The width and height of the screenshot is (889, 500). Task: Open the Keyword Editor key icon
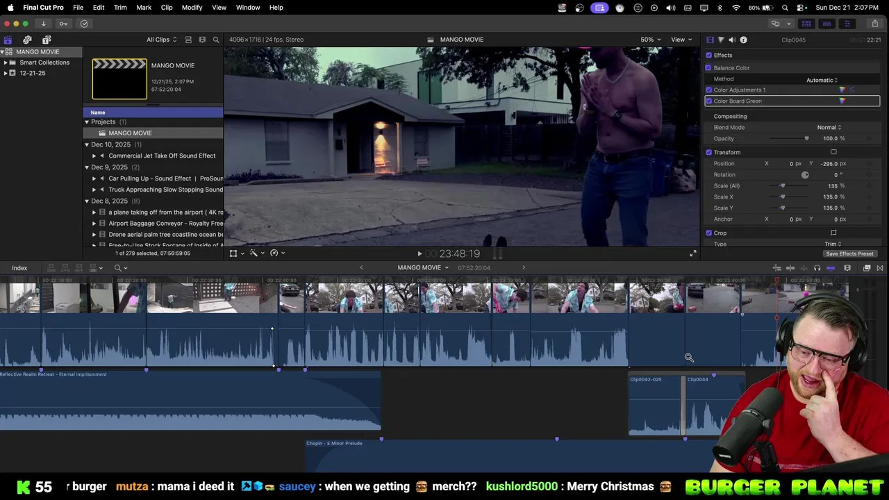[63, 24]
